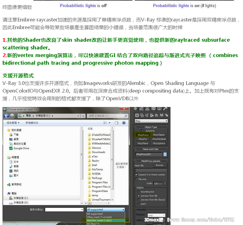Select VRay mesh (*.vrmesh) file type
243x225 pixels.
(106, 217)
